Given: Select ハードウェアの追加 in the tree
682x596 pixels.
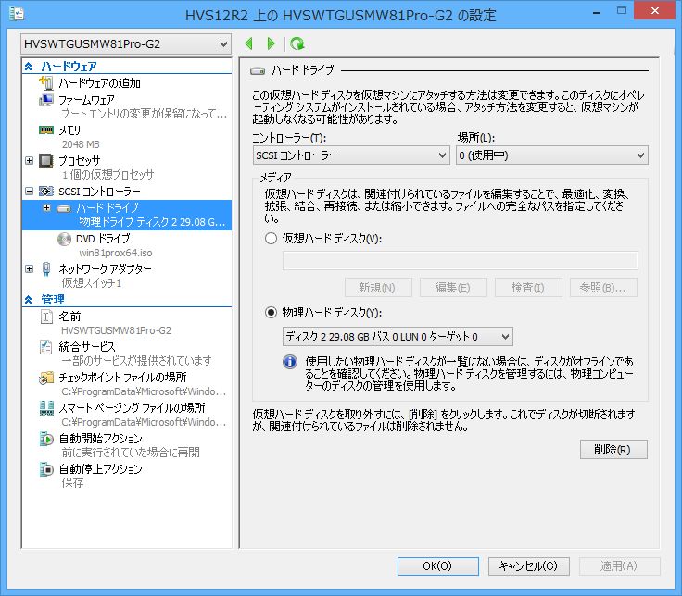Looking at the screenshot, I should pyautogui.click(x=99, y=83).
